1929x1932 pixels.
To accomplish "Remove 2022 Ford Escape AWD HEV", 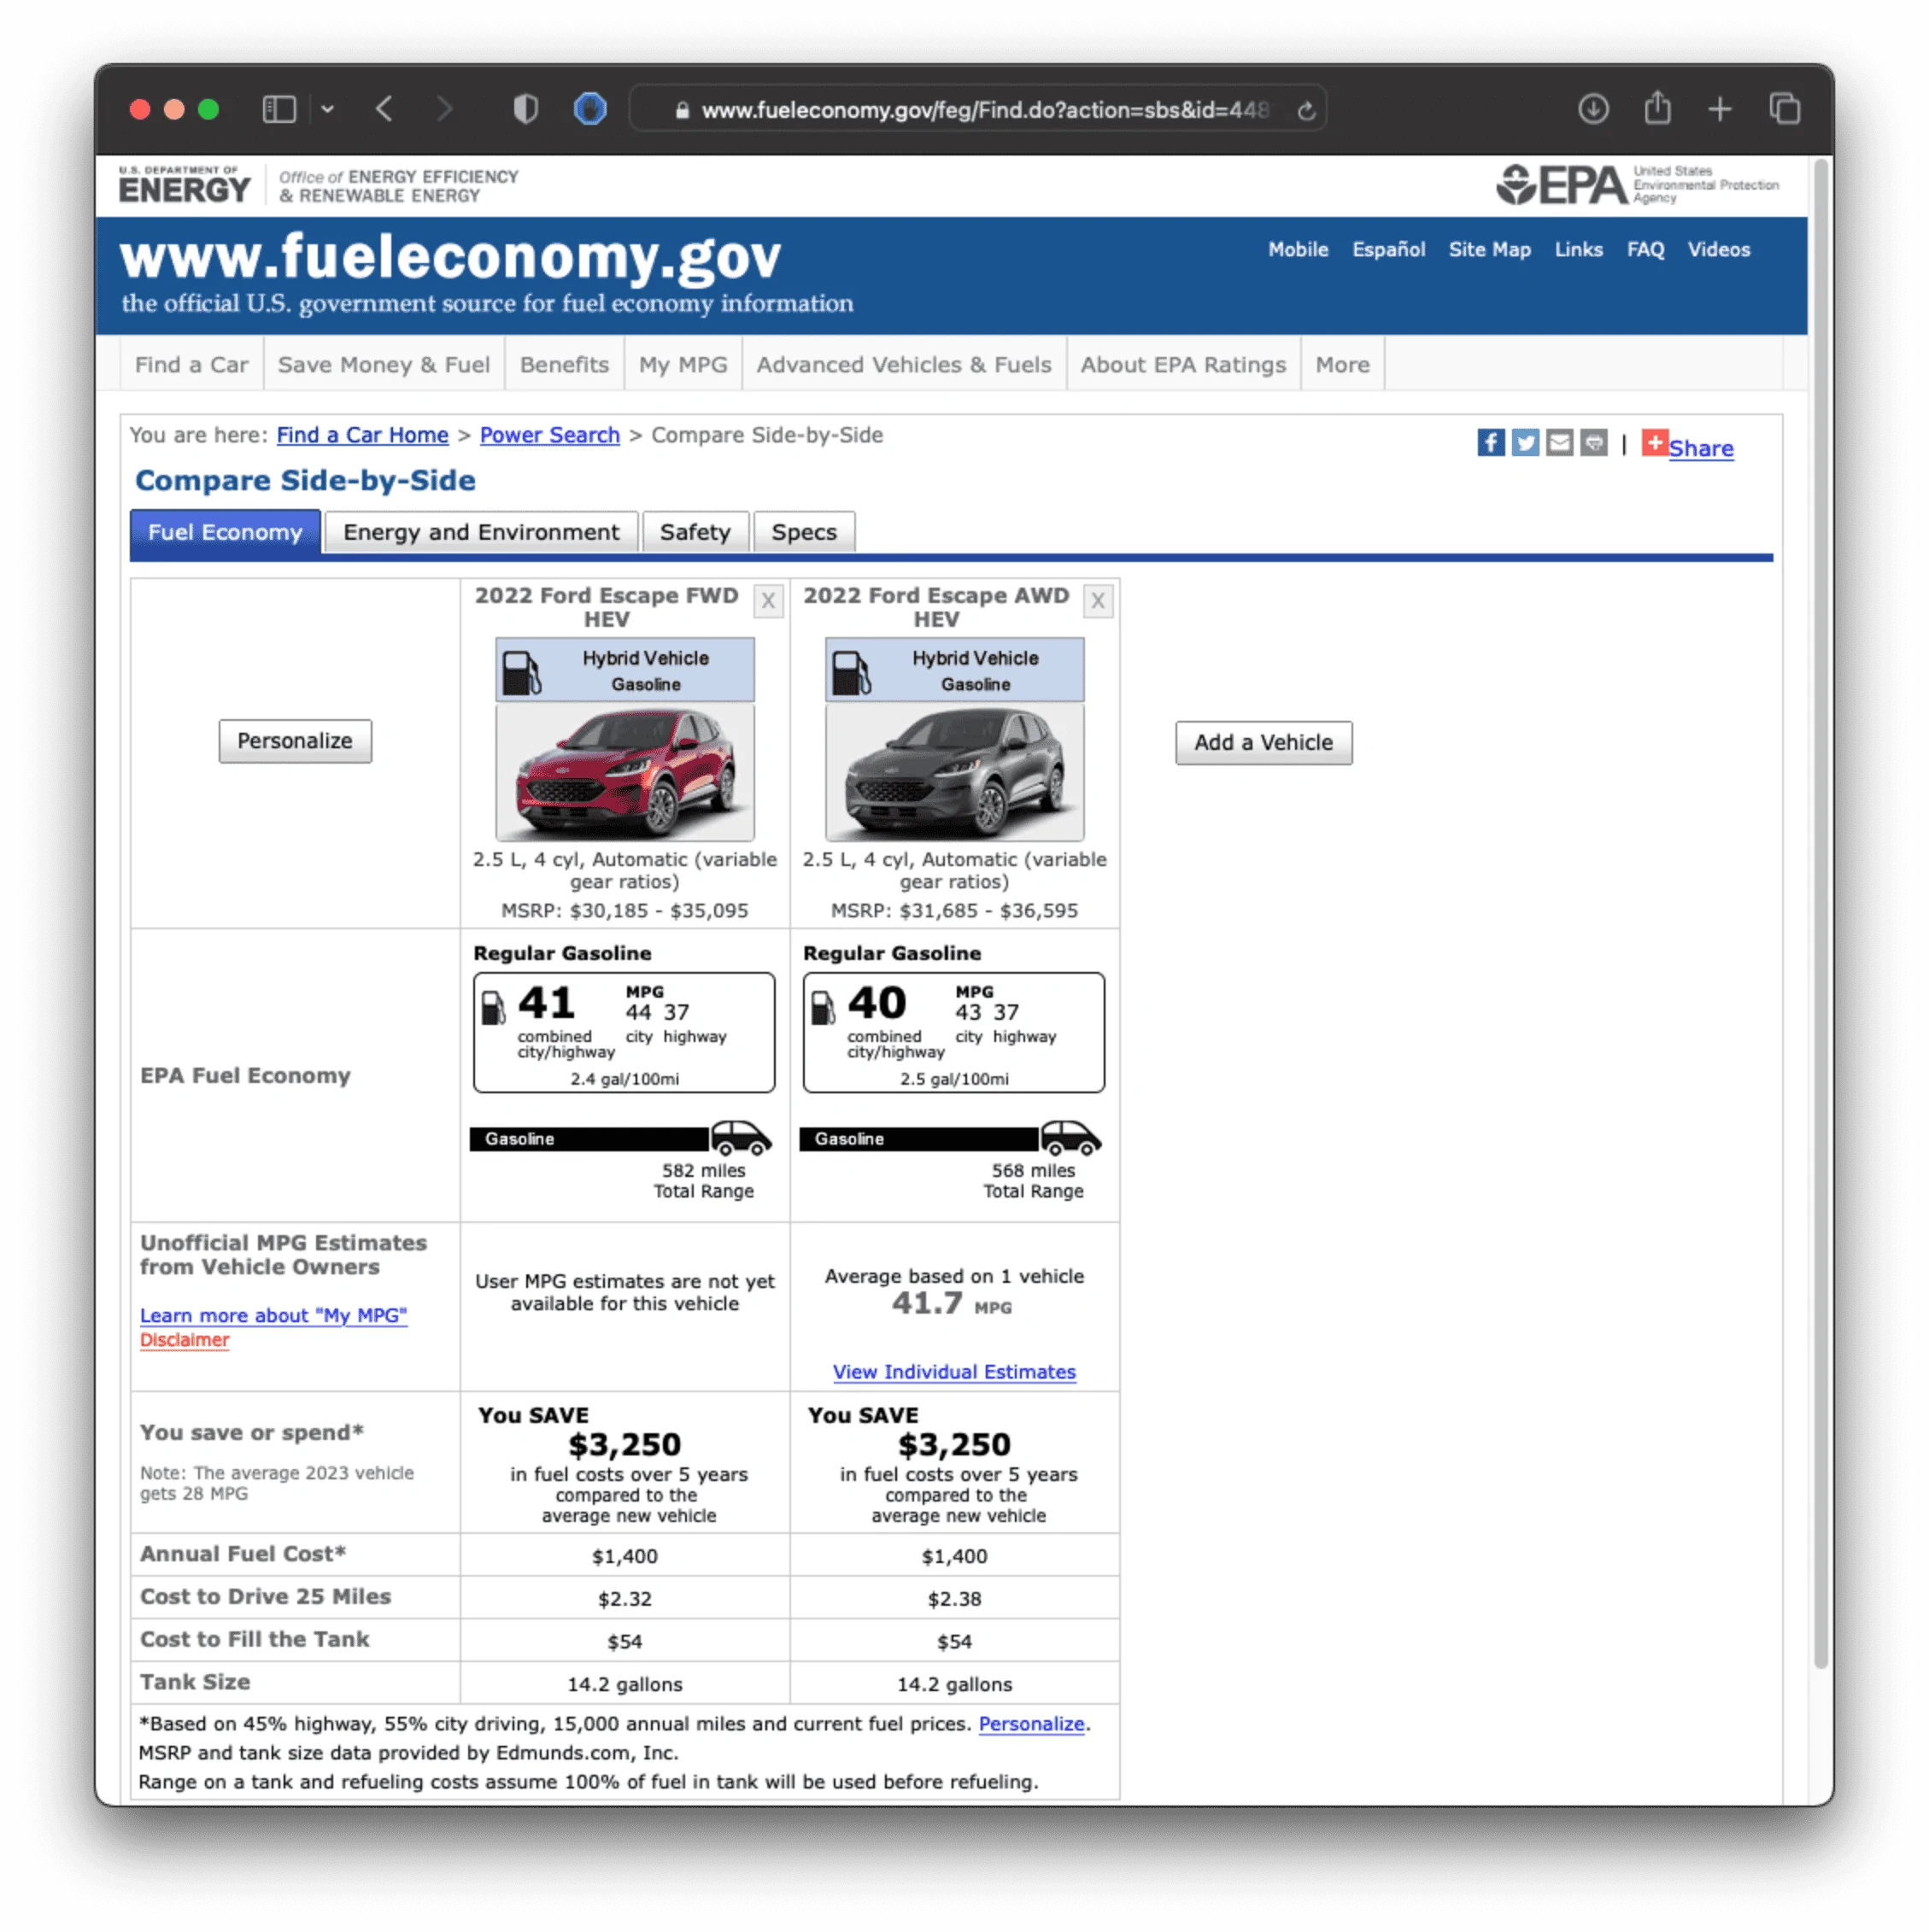I will (x=1097, y=601).
